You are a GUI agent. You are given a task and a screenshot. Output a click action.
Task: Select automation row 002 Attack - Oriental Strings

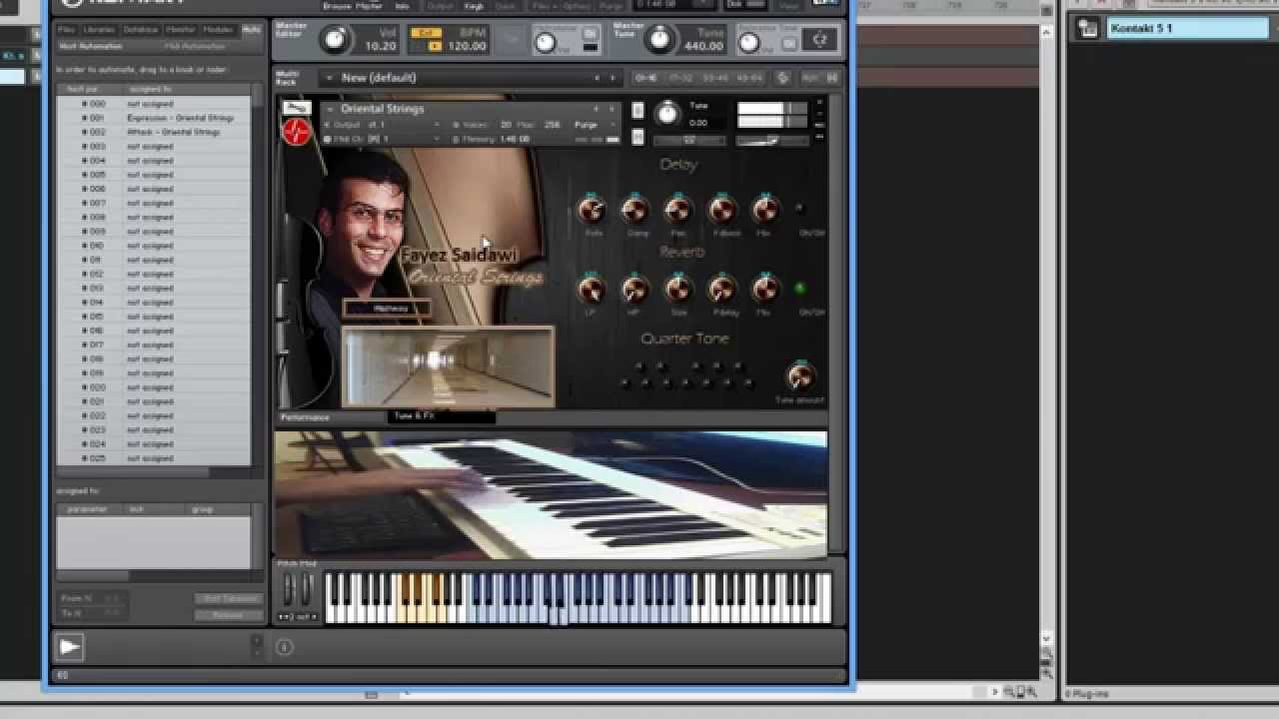click(153, 132)
